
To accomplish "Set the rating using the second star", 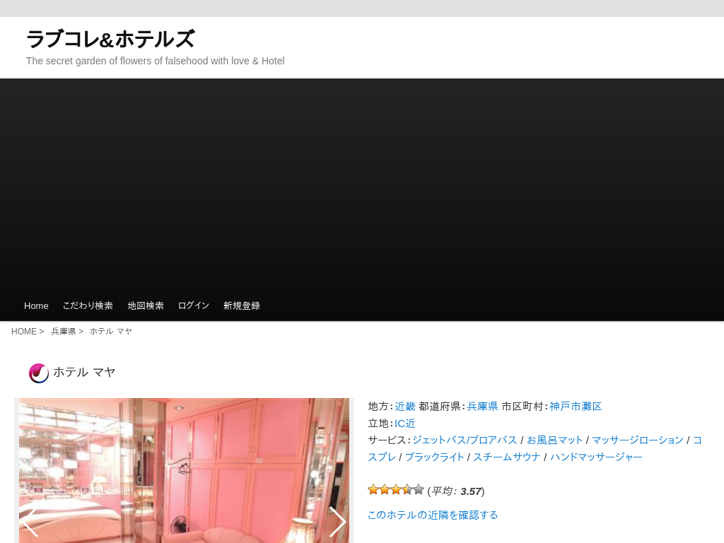I will pos(384,489).
